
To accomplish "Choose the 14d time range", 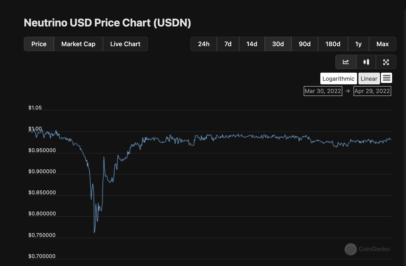I will 252,44.
